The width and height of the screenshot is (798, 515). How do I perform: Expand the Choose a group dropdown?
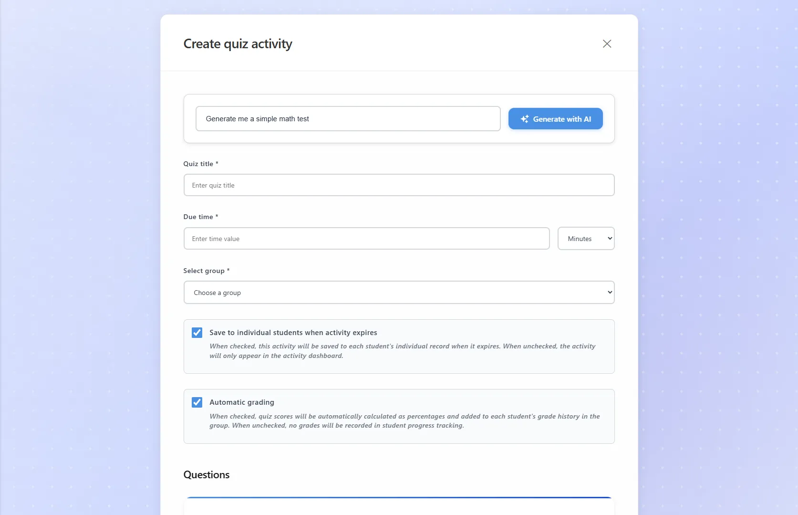pos(399,293)
